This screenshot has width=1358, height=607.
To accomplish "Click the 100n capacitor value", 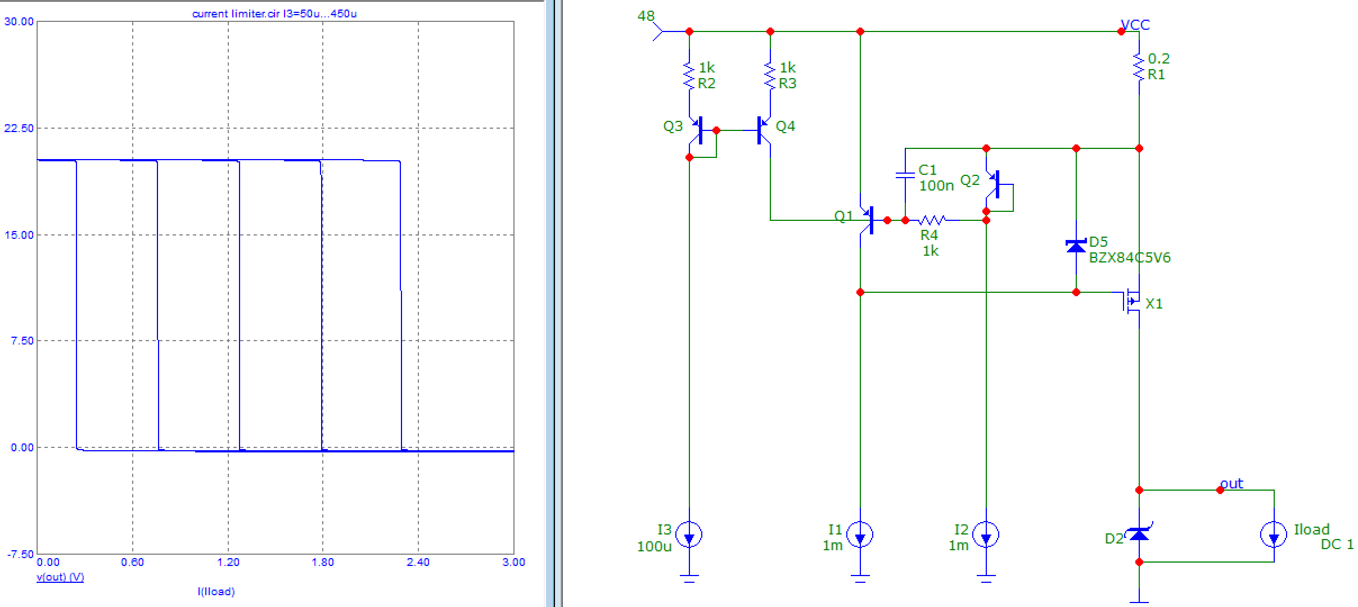I will point(936,185).
